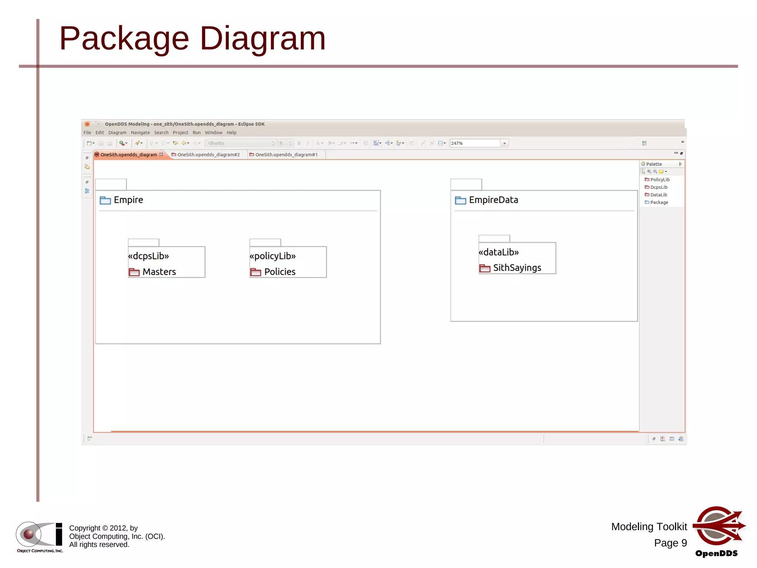Pick the PolicyLib palette entry

(659, 180)
